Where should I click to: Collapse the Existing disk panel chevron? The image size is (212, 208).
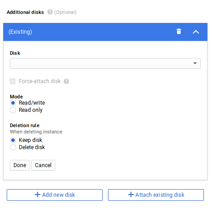[196, 32]
